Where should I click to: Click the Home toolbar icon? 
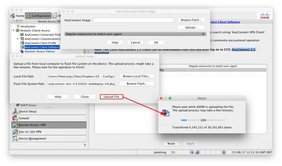tap(12, 16)
